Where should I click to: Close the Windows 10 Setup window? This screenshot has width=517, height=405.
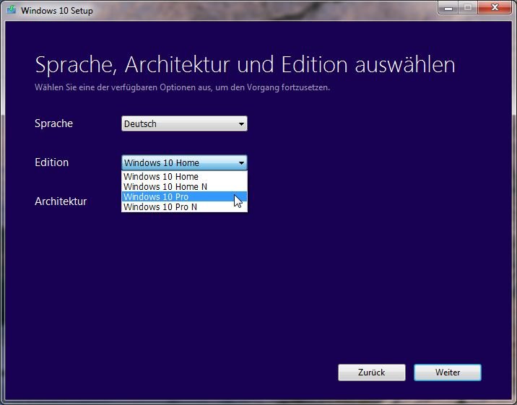point(494,7)
